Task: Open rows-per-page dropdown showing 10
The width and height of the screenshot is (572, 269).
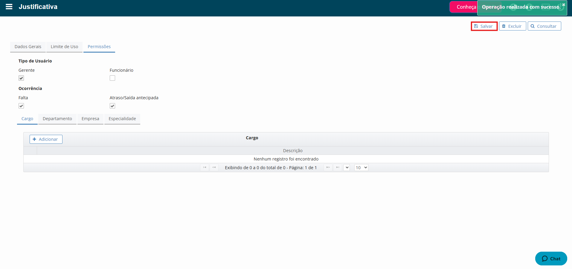Action: click(x=361, y=168)
